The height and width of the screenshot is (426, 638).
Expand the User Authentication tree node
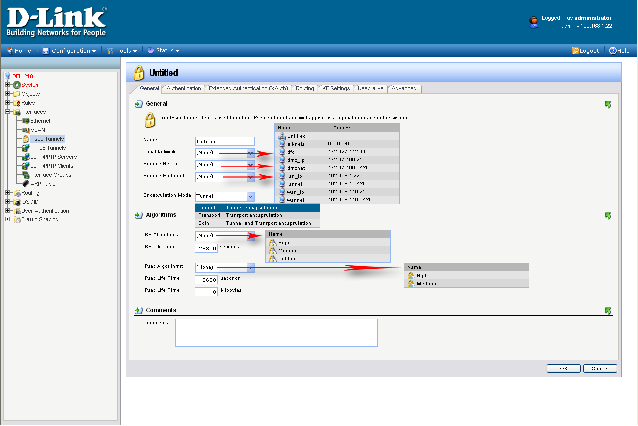[x=8, y=211]
